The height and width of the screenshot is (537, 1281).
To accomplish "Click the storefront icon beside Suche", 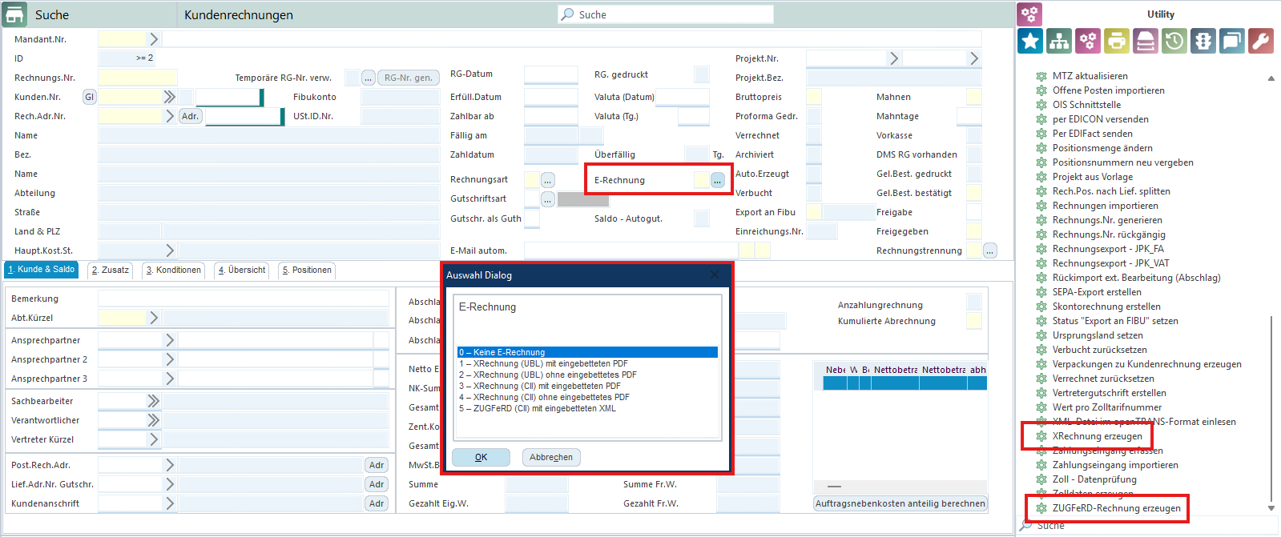I will click(x=14, y=14).
